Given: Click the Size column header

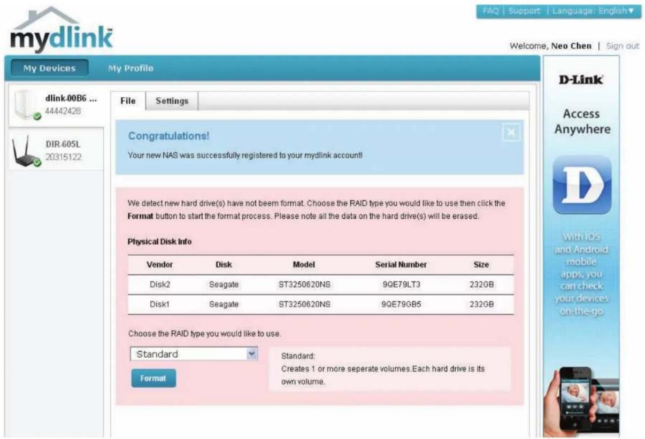Looking at the screenshot, I should tap(481, 265).
